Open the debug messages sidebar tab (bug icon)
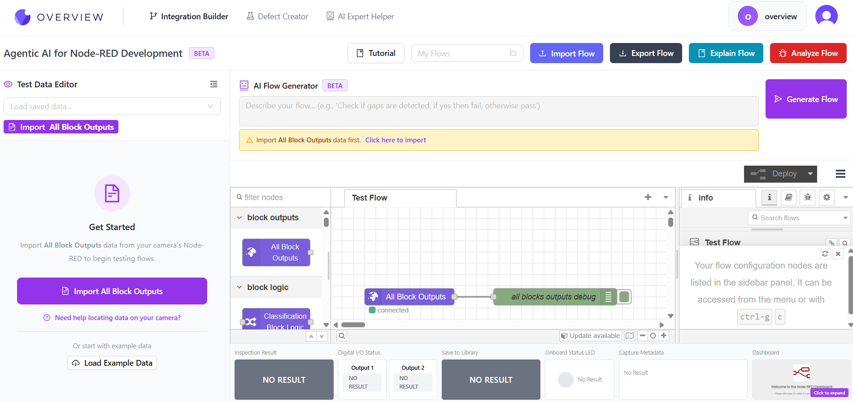Screen dimensions: 853x402 [x=807, y=197]
